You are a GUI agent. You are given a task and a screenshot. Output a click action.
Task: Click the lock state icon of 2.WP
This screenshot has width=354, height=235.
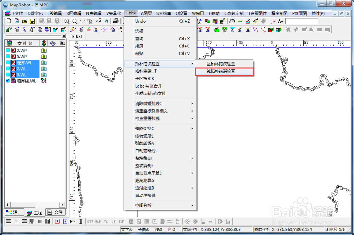(44, 50)
